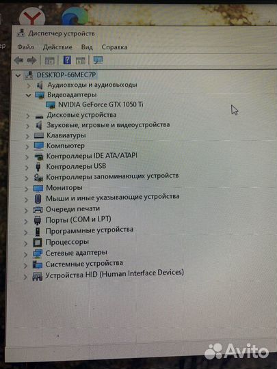
Task: Expand the Процессоры category
Action: (26, 243)
